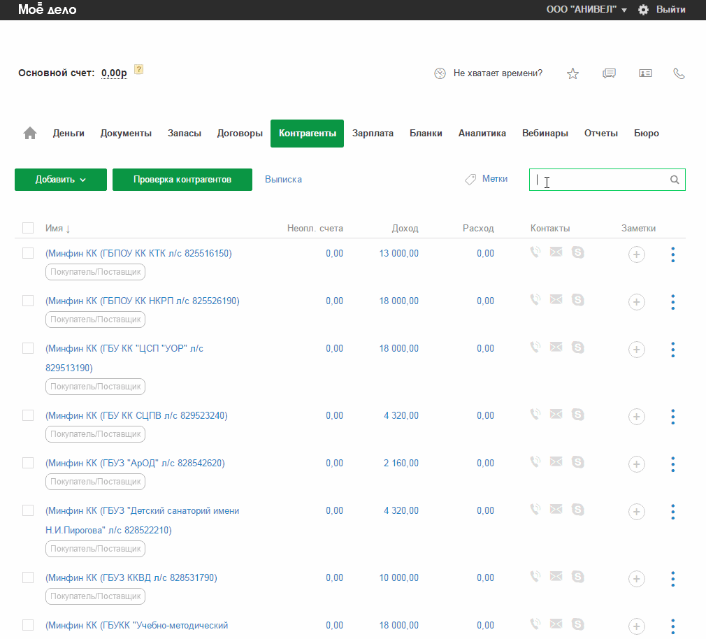Image resolution: width=706 pixels, height=639 pixels.
Task: Switch to the Документы tab
Action: tap(126, 134)
